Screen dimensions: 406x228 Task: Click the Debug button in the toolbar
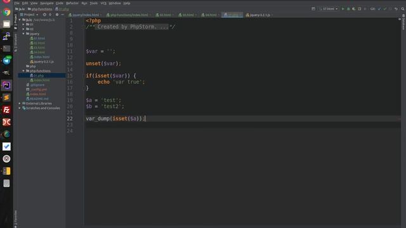[348, 9]
